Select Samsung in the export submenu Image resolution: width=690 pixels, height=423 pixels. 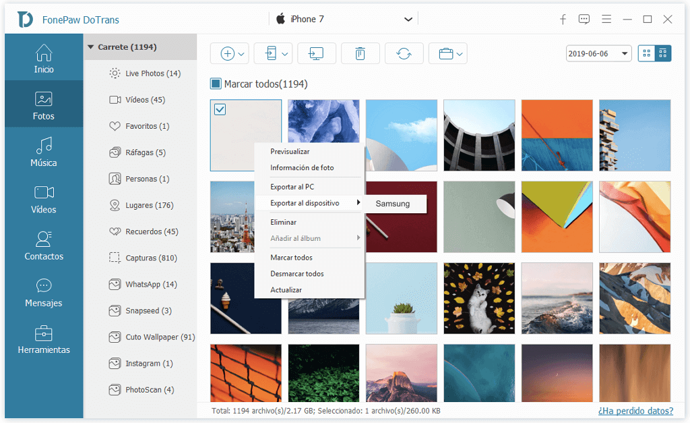(393, 204)
